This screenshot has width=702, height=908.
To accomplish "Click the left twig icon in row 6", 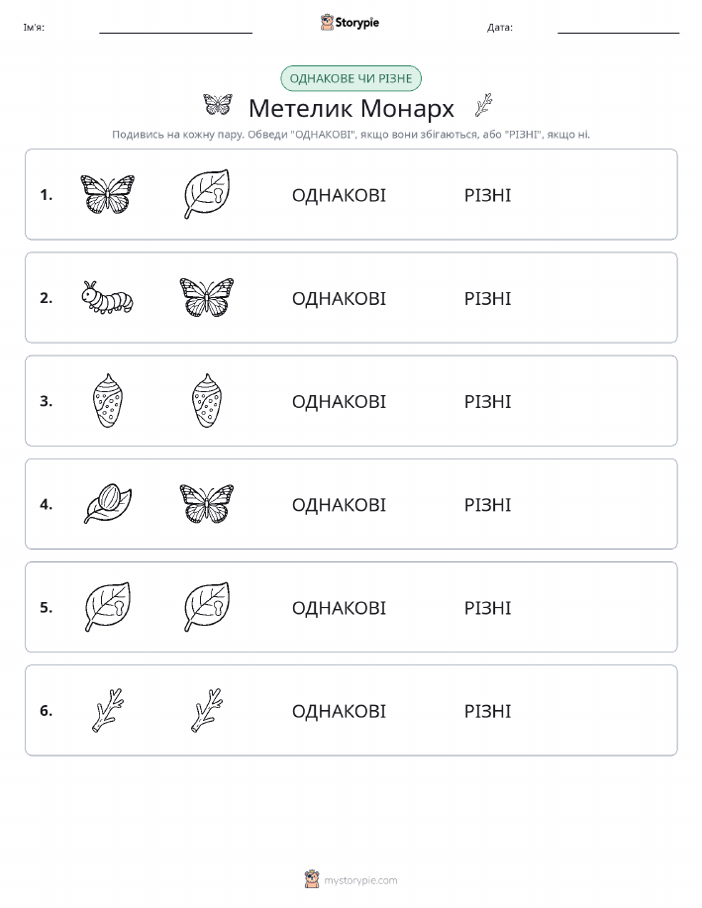I will pyautogui.click(x=108, y=710).
